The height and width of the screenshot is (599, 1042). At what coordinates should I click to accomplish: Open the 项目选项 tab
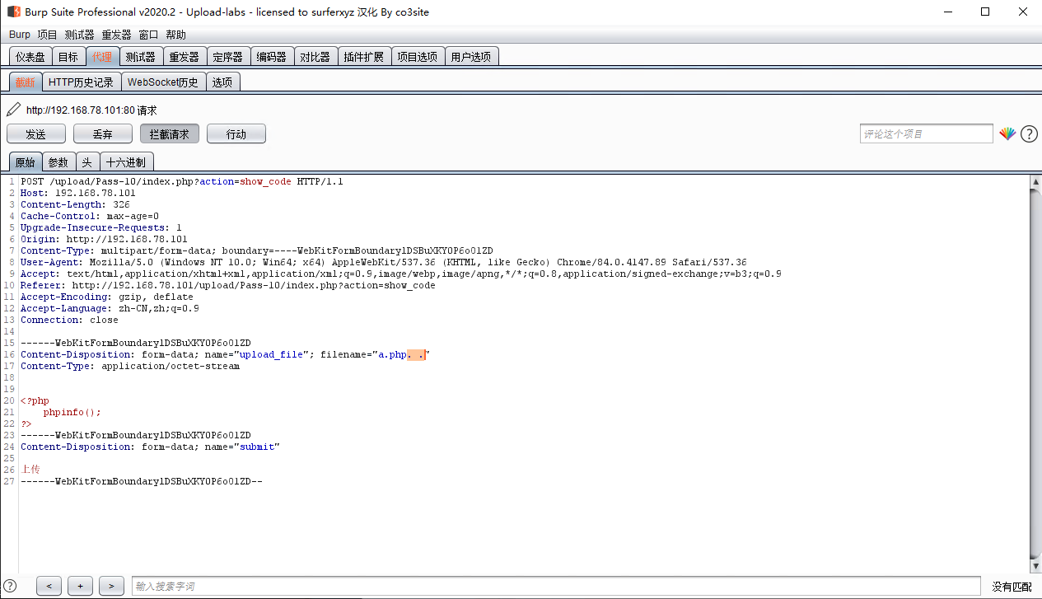pos(417,57)
